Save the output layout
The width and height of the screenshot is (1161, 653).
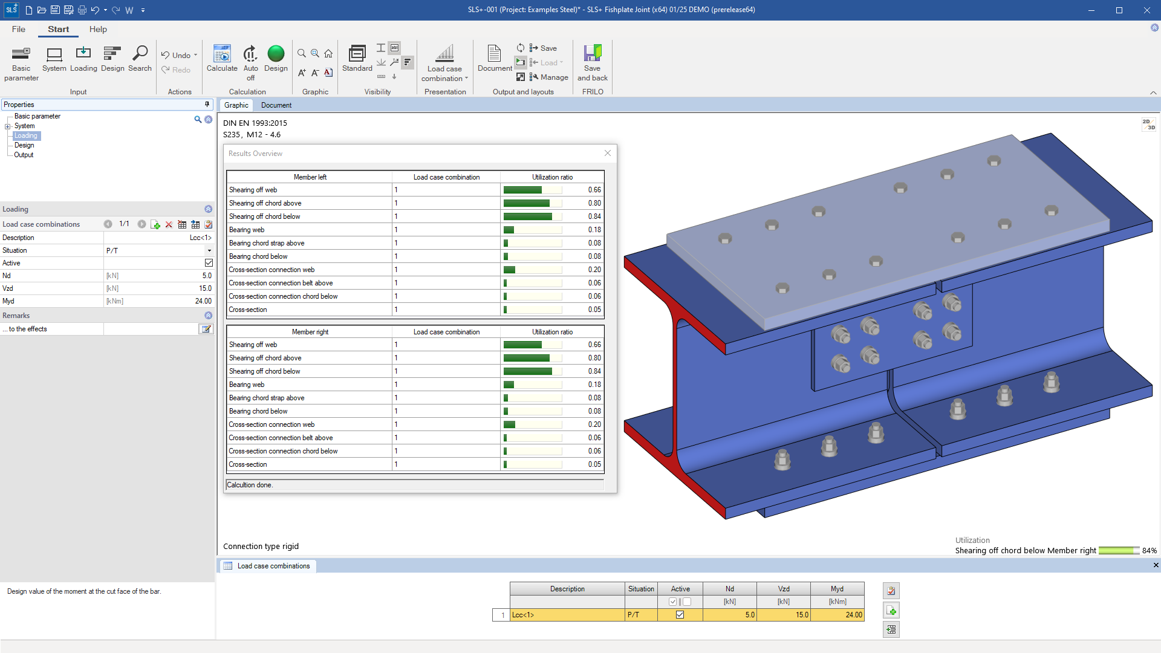pos(543,48)
